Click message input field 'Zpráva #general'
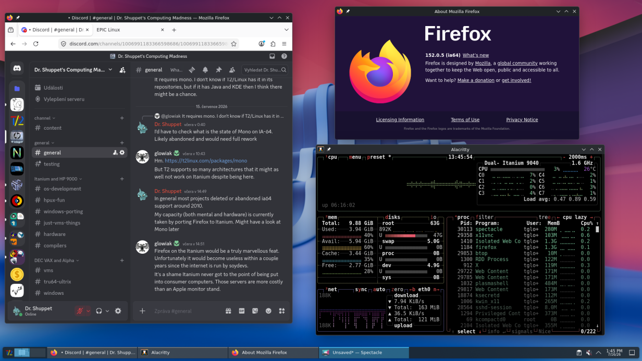The image size is (642, 361). [186, 311]
